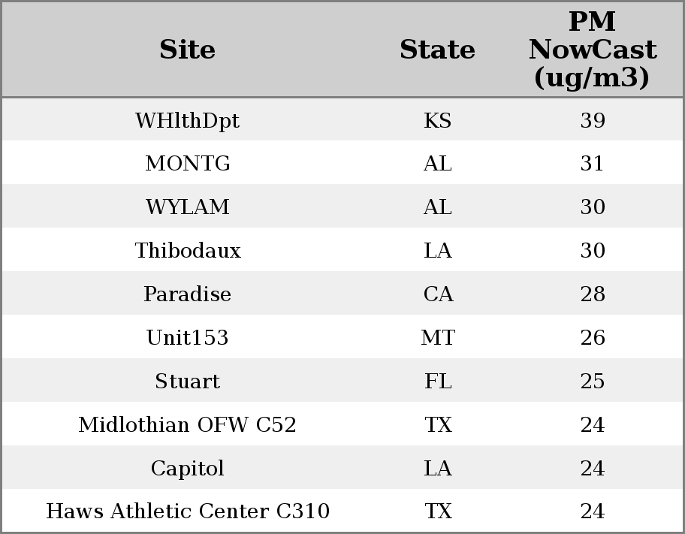
Task: Click the KS state cell
Action: [437, 121]
